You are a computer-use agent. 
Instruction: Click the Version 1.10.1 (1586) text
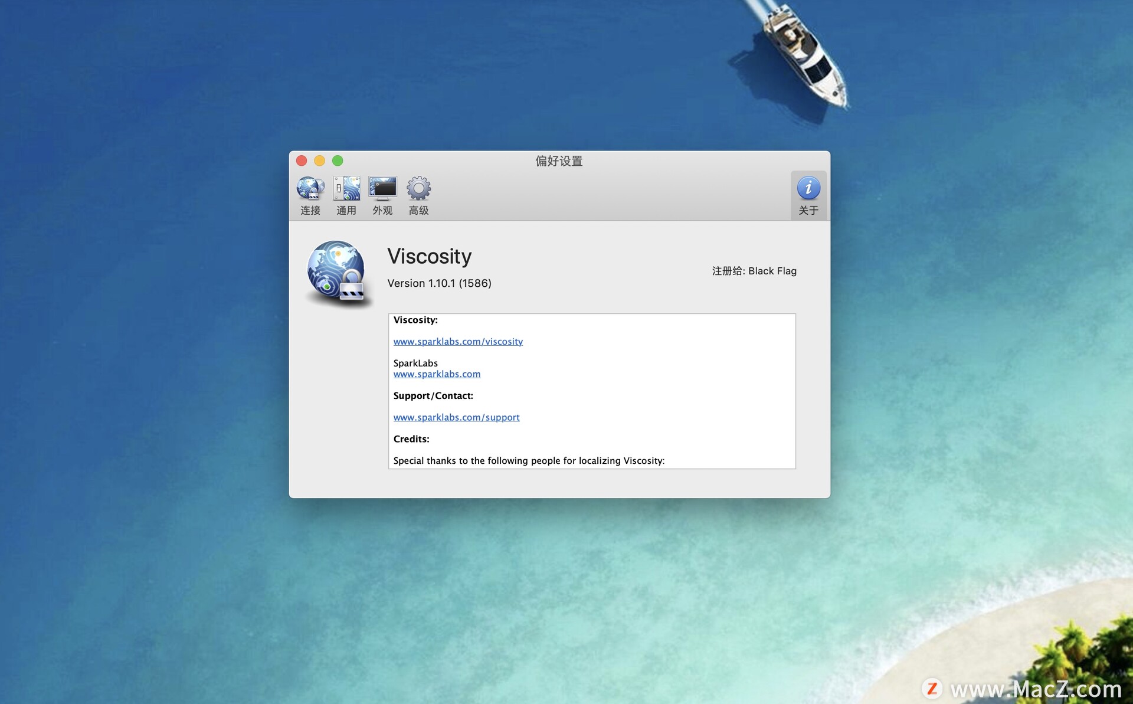click(439, 283)
